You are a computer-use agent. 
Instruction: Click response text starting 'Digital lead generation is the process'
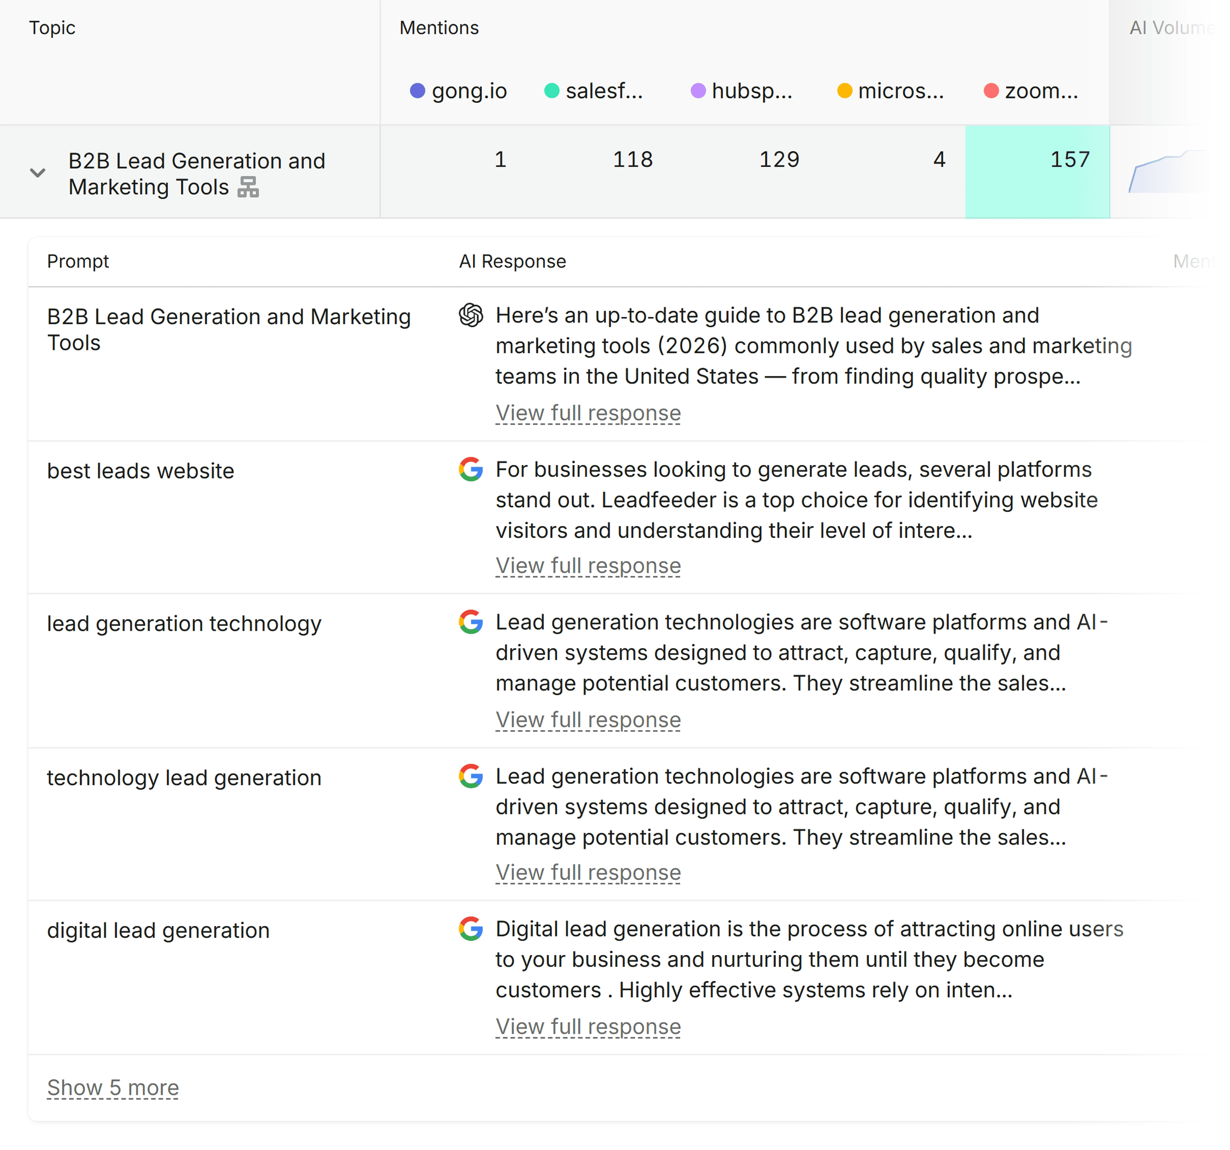(x=809, y=960)
